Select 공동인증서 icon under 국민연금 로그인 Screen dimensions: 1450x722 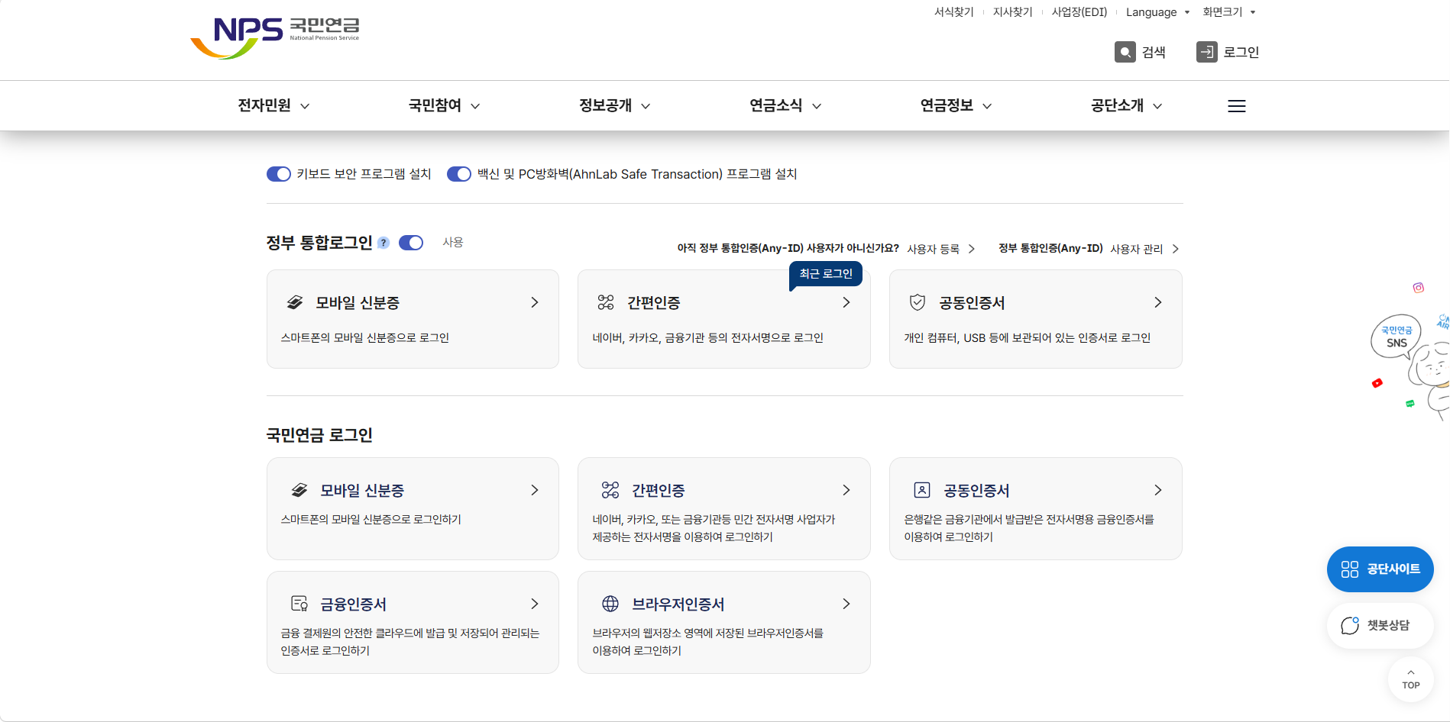click(x=922, y=490)
